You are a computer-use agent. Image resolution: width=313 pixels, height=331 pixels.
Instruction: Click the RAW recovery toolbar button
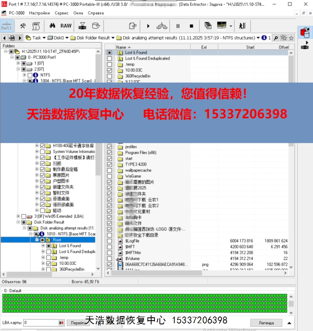(66, 26)
